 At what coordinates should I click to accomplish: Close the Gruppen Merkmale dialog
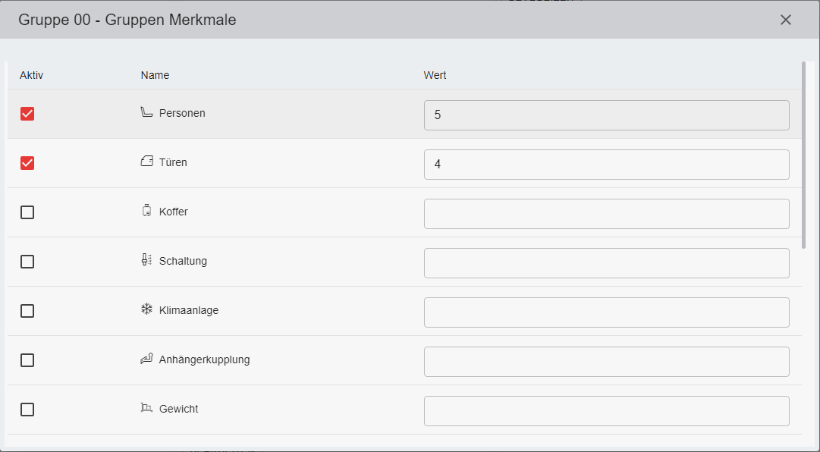coord(786,20)
